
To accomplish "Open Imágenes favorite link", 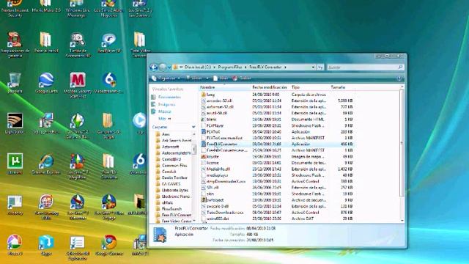I will [166, 104].
